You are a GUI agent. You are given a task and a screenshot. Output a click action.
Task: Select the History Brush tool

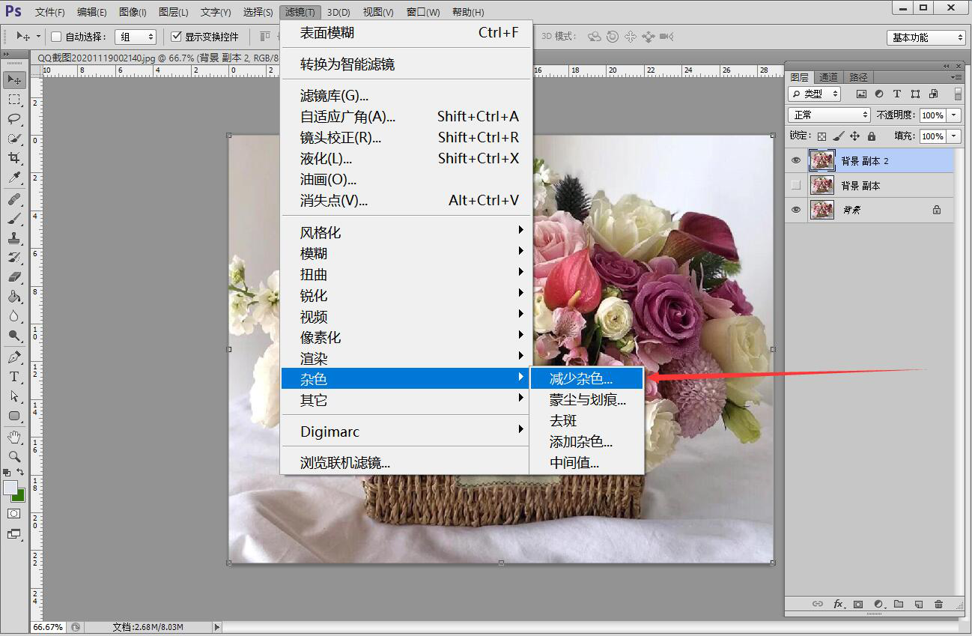click(x=14, y=258)
